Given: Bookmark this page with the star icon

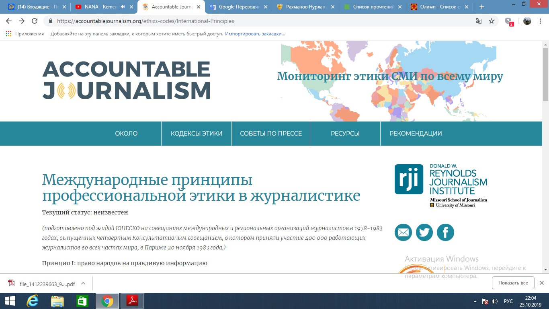Looking at the screenshot, I should [491, 21].
